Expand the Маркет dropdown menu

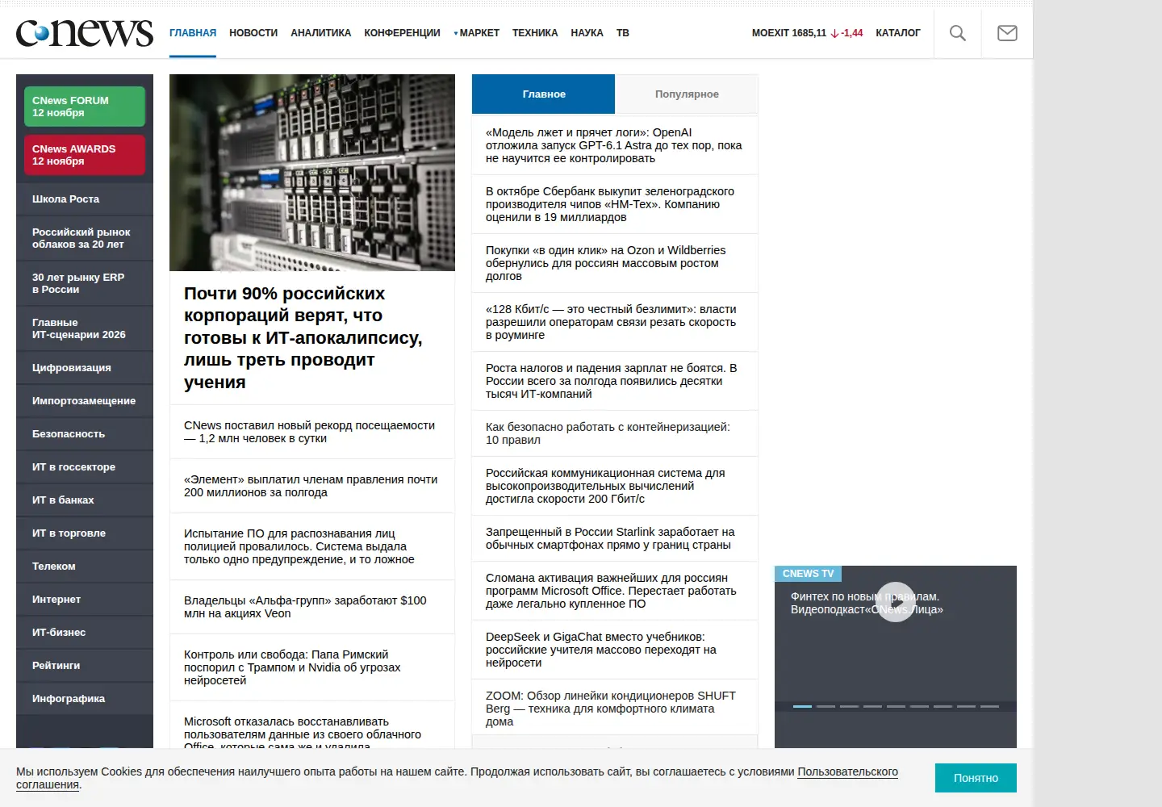[477, 33]
